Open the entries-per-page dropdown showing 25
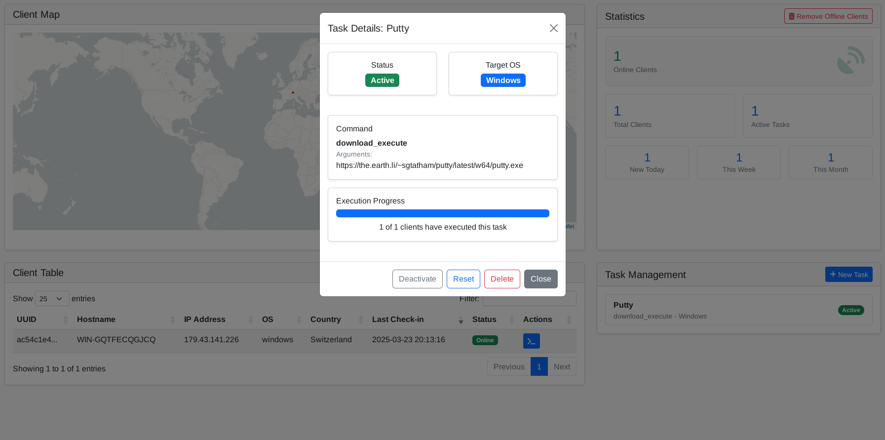 pos(52,299)
